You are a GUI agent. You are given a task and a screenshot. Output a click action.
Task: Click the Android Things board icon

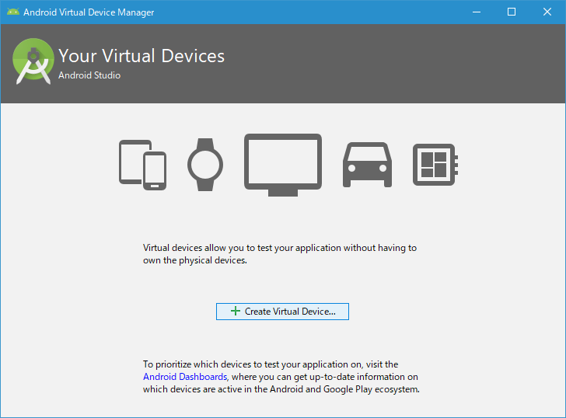click(x=435, y=165)
